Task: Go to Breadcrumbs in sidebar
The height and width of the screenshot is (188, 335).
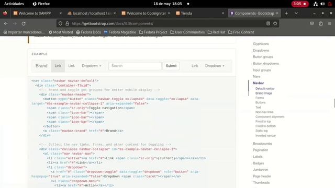Action: [x=262, y=144]
